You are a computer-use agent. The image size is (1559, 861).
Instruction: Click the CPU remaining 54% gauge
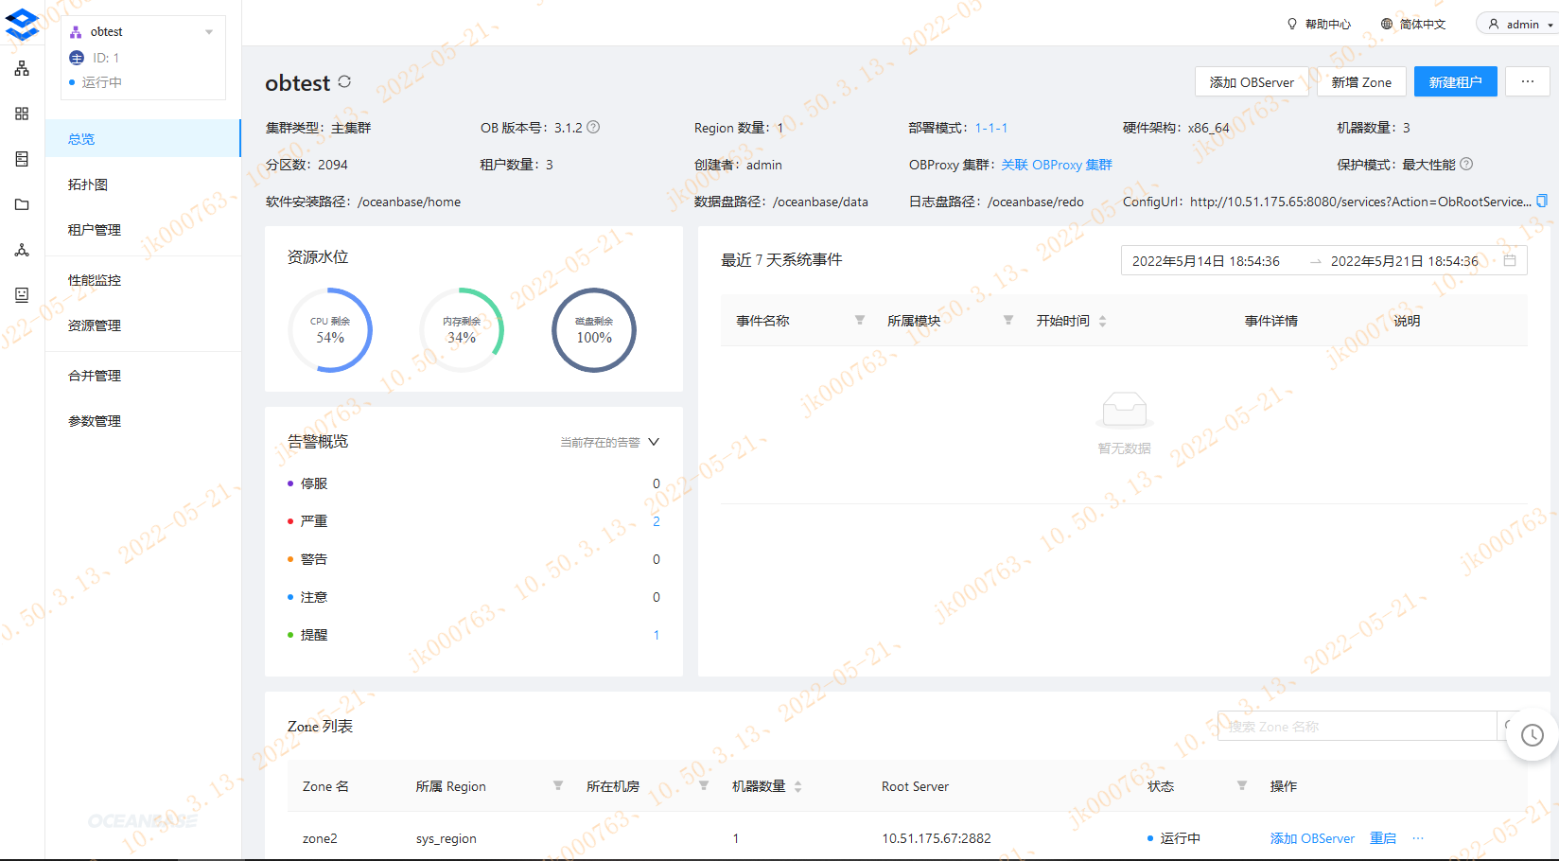(x=330, y=330)
